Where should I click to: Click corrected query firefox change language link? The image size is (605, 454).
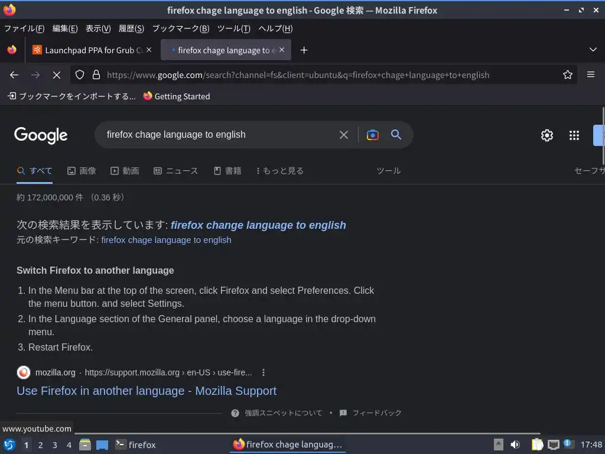[x=258, y=225]
